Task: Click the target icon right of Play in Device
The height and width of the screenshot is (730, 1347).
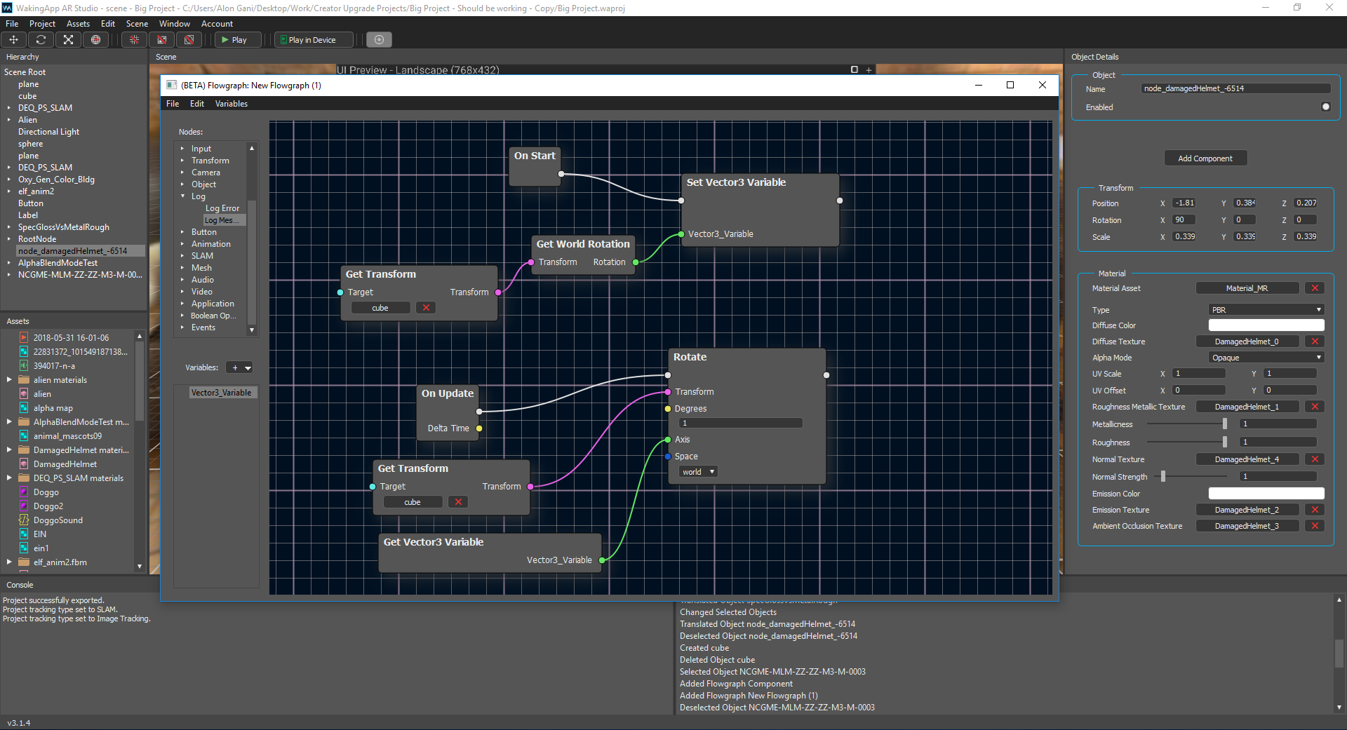Action: (x=379, y=40)
